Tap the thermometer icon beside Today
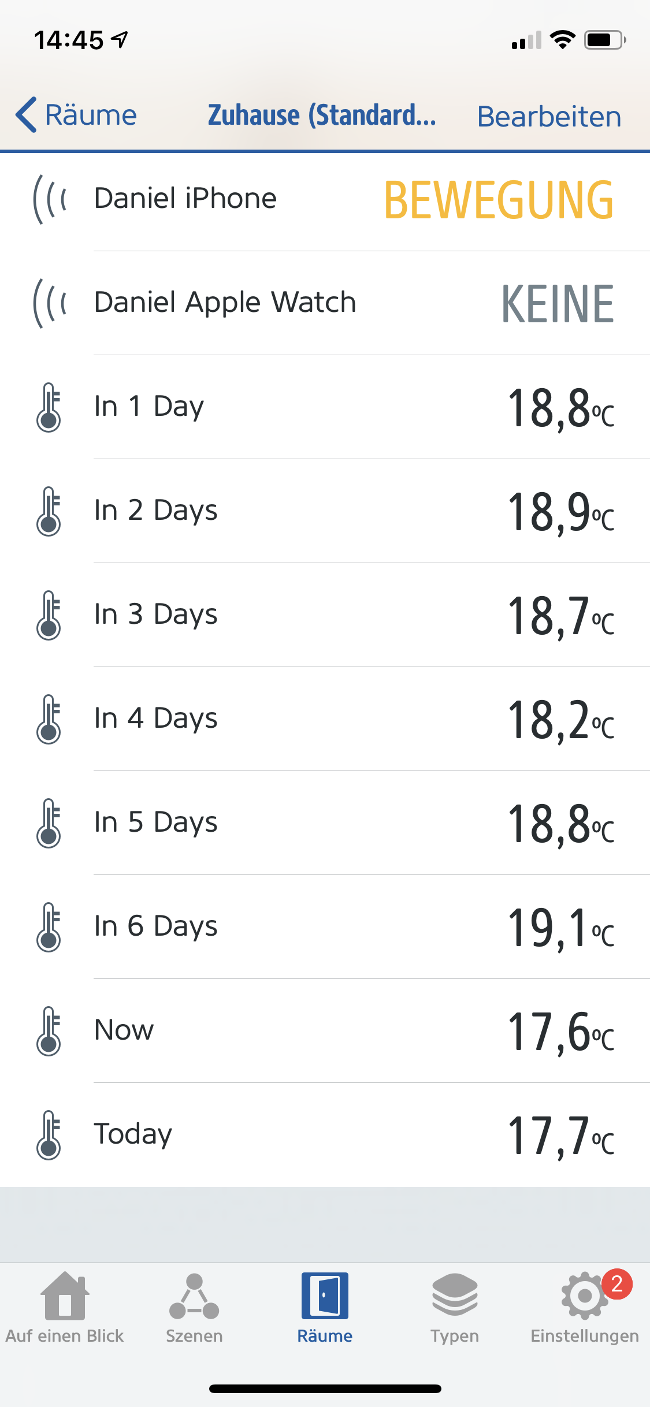This screenshot has width=650, height=1407. (49, 1135)
